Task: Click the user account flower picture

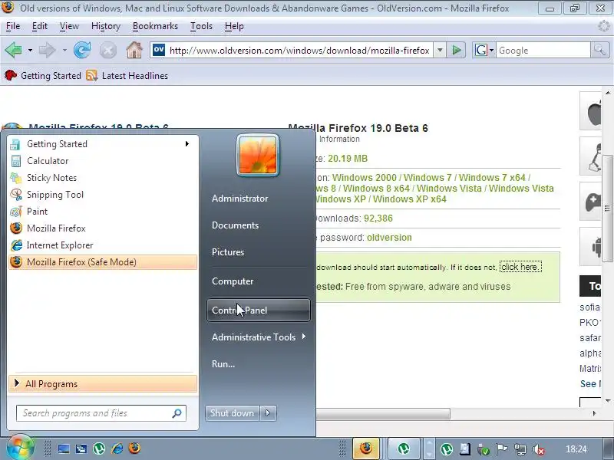Action: [258, 156]
